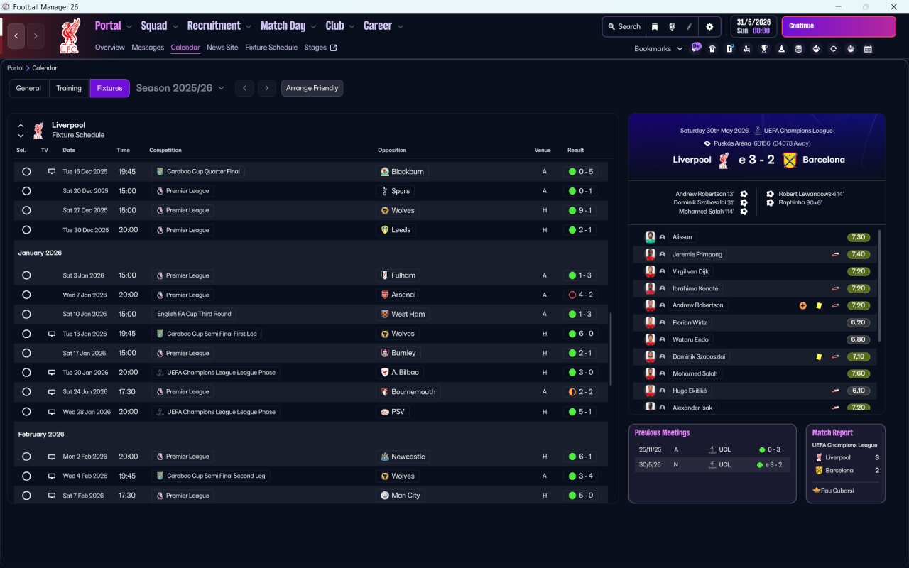Screen dimensions: 909x568
Task: Select the radio button for Spurs fixture
Action: pos(26,191)
